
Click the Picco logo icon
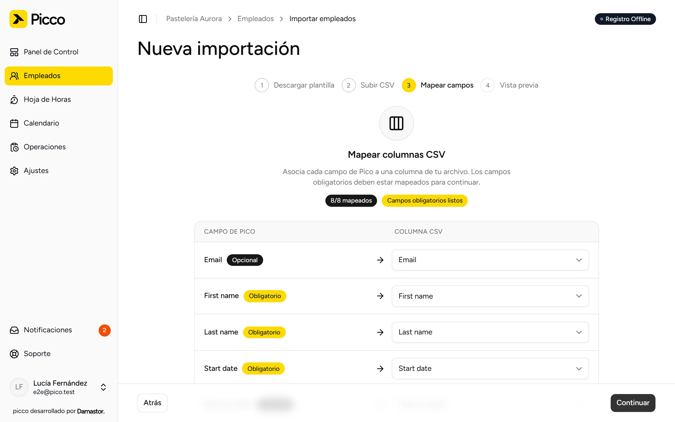point(18,19)
